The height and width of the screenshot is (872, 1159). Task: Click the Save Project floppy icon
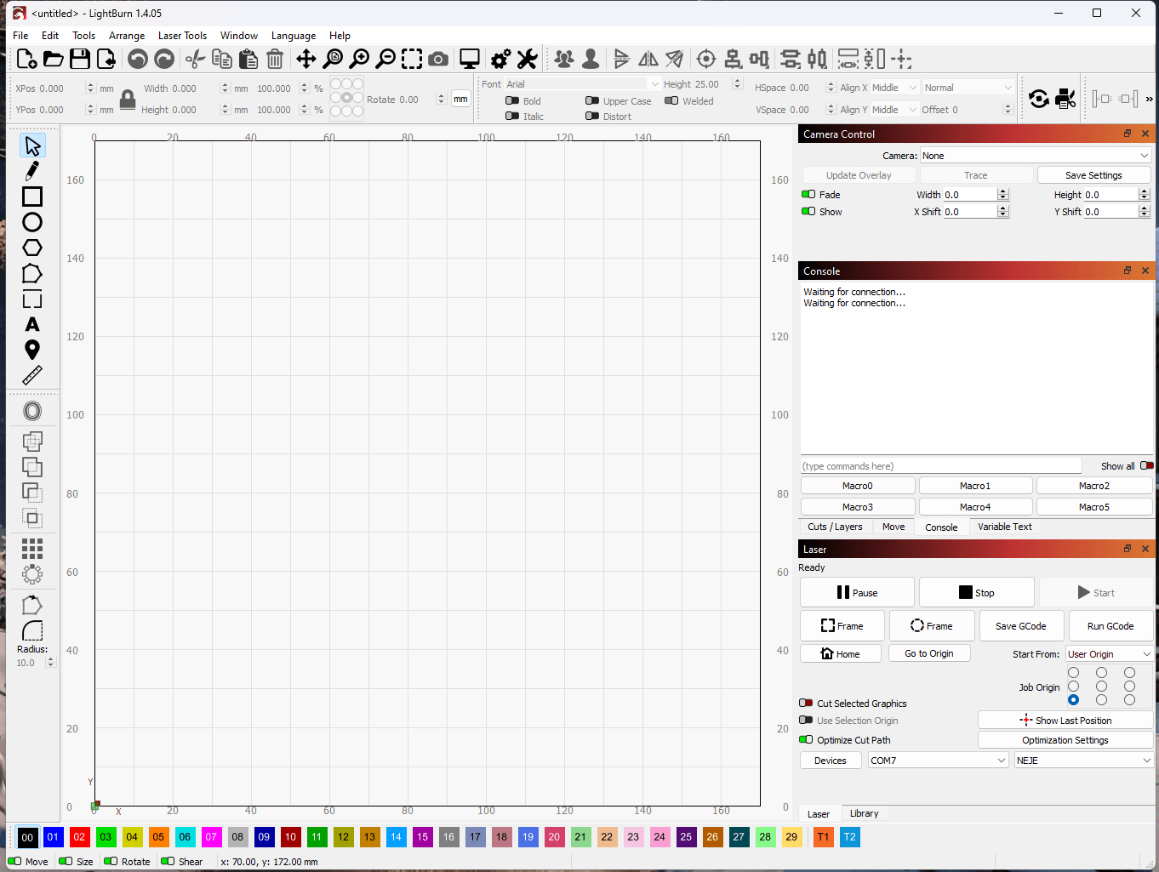click(80, 59)
